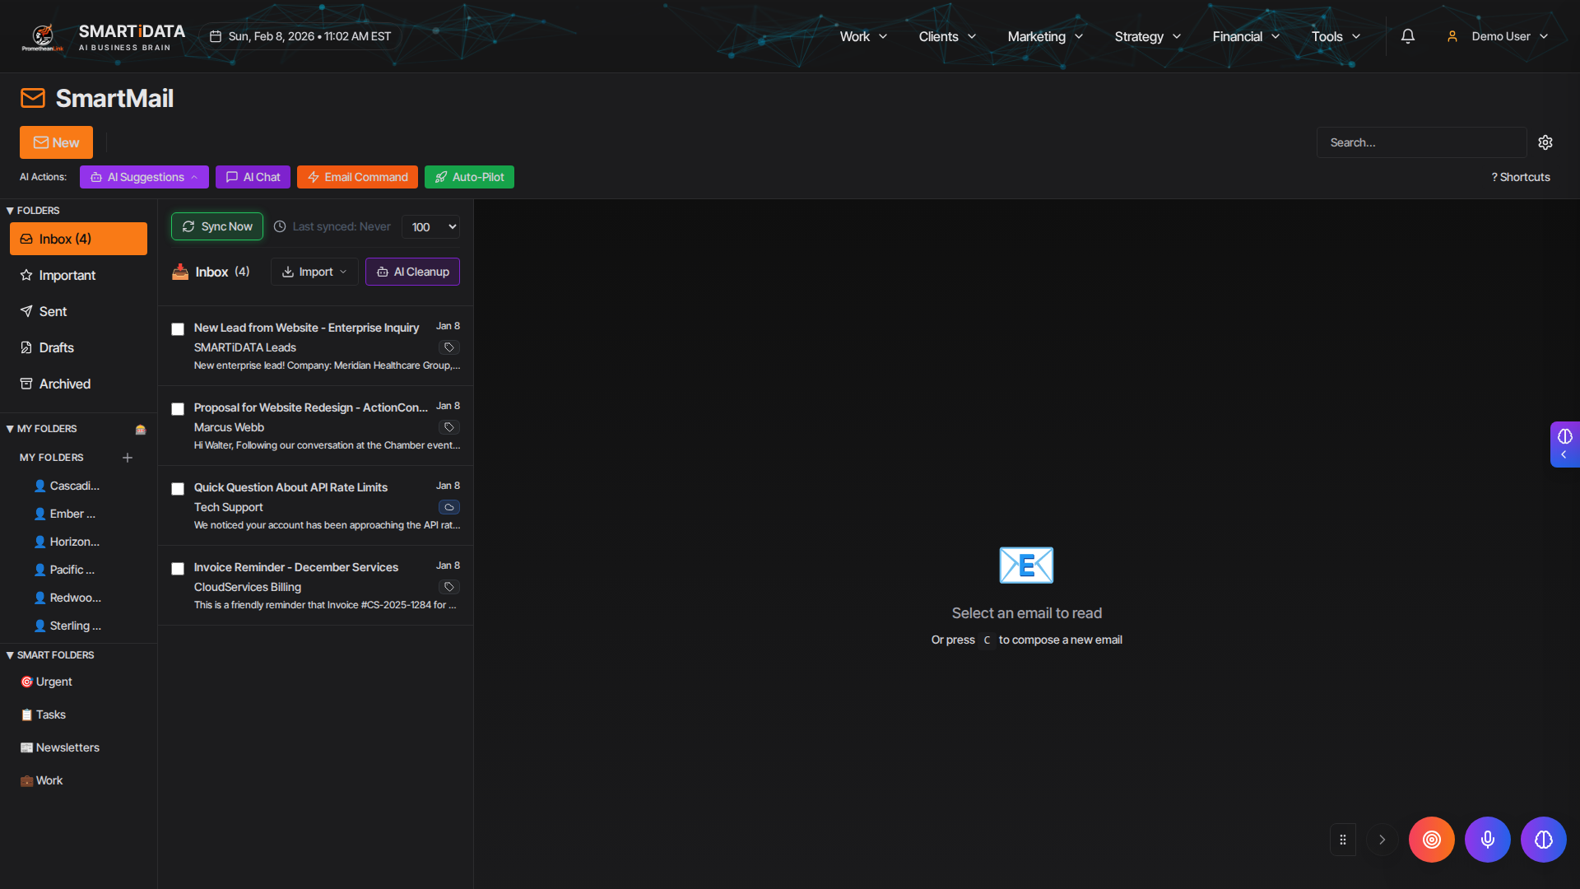Click tag icon on Marcus Webb email
Image resolution: width=1580 pixels, height=889 pixels.
[x=449, y=427]
